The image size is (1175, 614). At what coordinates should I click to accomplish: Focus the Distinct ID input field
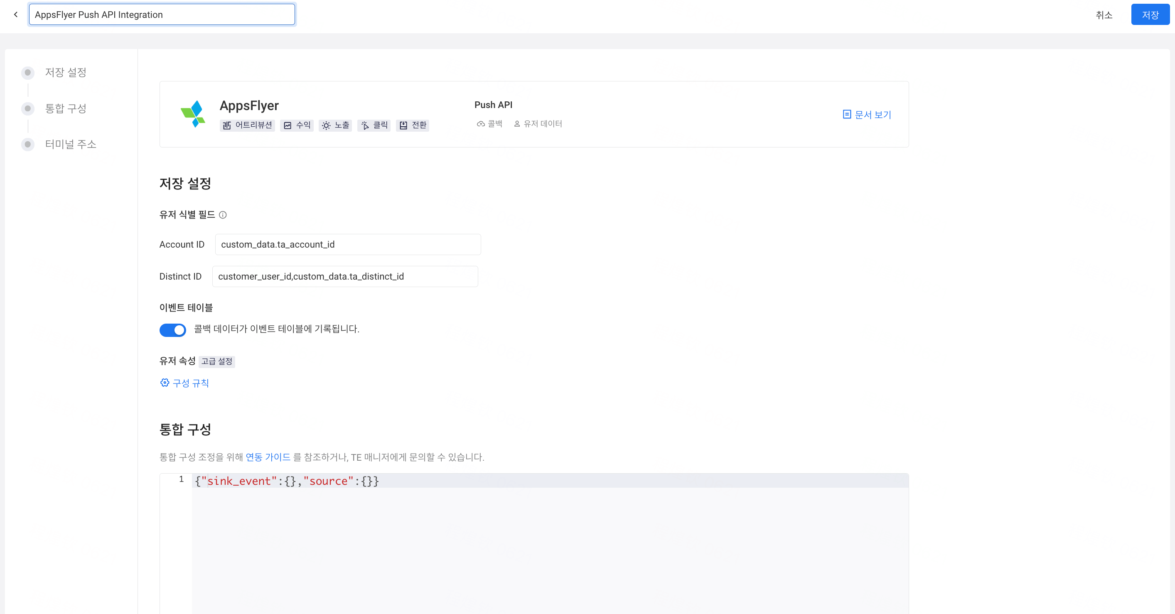click(345, 276)
